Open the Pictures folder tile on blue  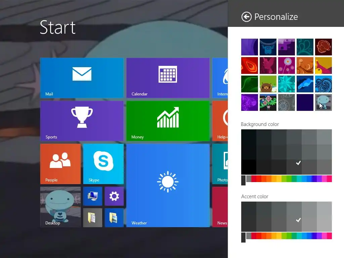point(114,218)
